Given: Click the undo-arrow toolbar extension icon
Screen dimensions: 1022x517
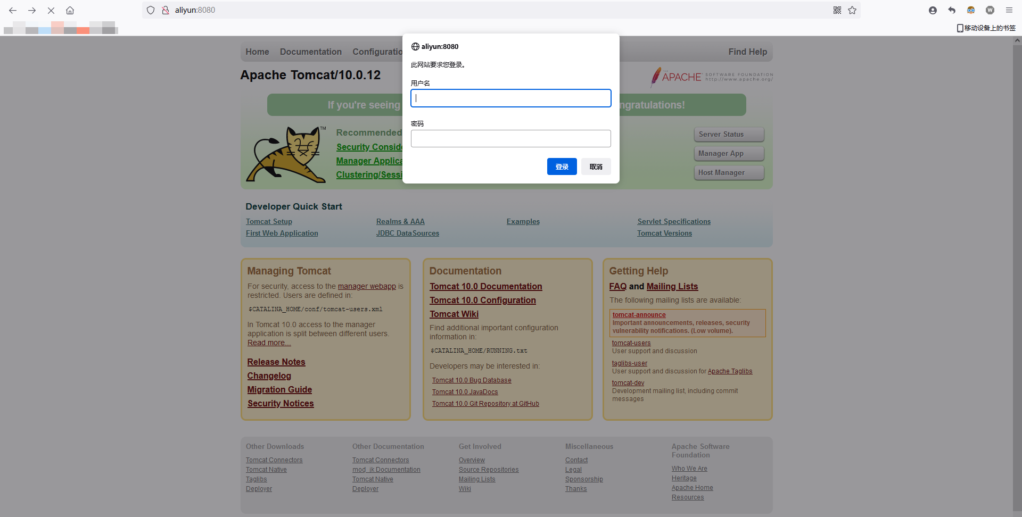Looking at the screenshot, I should click(952, 10).
